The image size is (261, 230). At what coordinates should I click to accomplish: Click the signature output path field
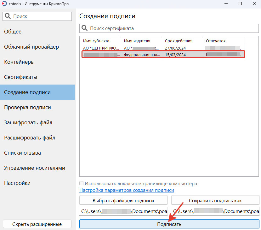(215, 211)
